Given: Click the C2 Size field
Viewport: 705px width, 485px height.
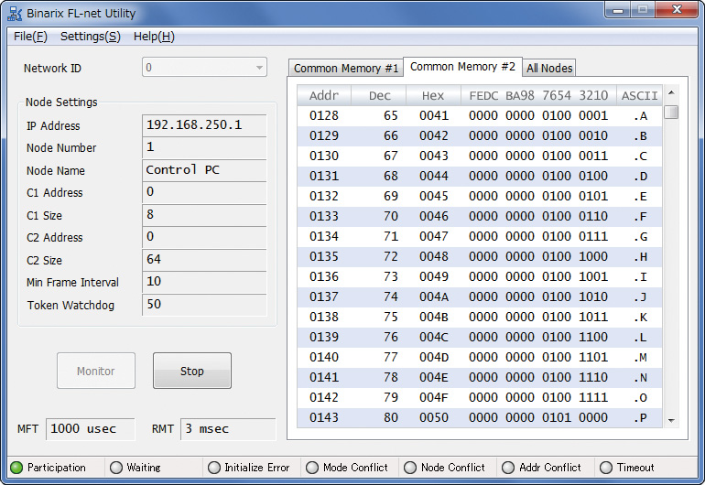Looking at the screenshot, I should click(x=204, y=260).
